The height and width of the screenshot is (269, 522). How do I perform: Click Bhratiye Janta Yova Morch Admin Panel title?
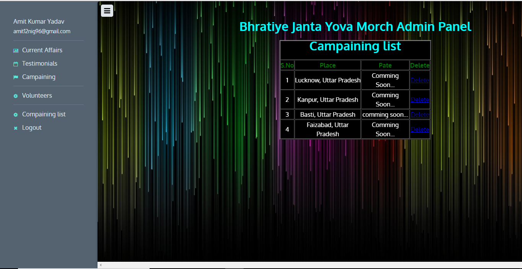(355, 27)
